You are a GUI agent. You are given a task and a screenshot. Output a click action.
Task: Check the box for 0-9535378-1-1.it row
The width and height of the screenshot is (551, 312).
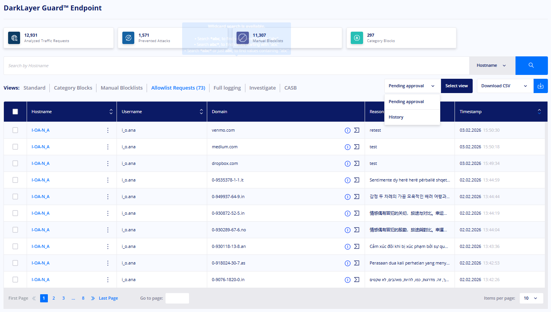15,180
